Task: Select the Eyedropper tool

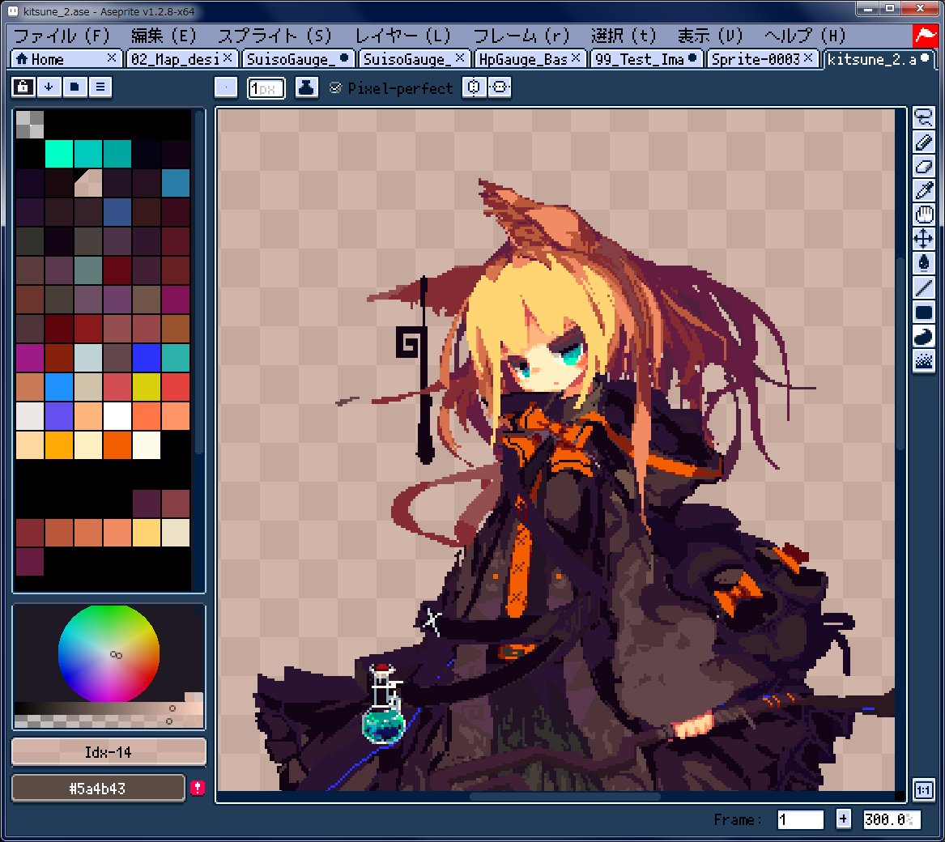Action: (923, 190)
